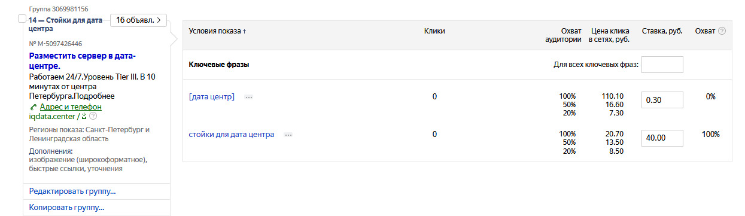The height and width of the screenshot is (216, 745).
Task: Click the phone icon near Адрес и телефон
Action: click(33, 107)
